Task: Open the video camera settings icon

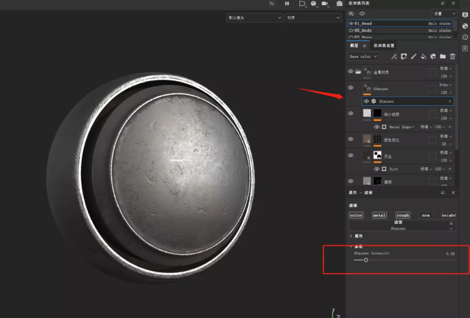Action: 325,4
